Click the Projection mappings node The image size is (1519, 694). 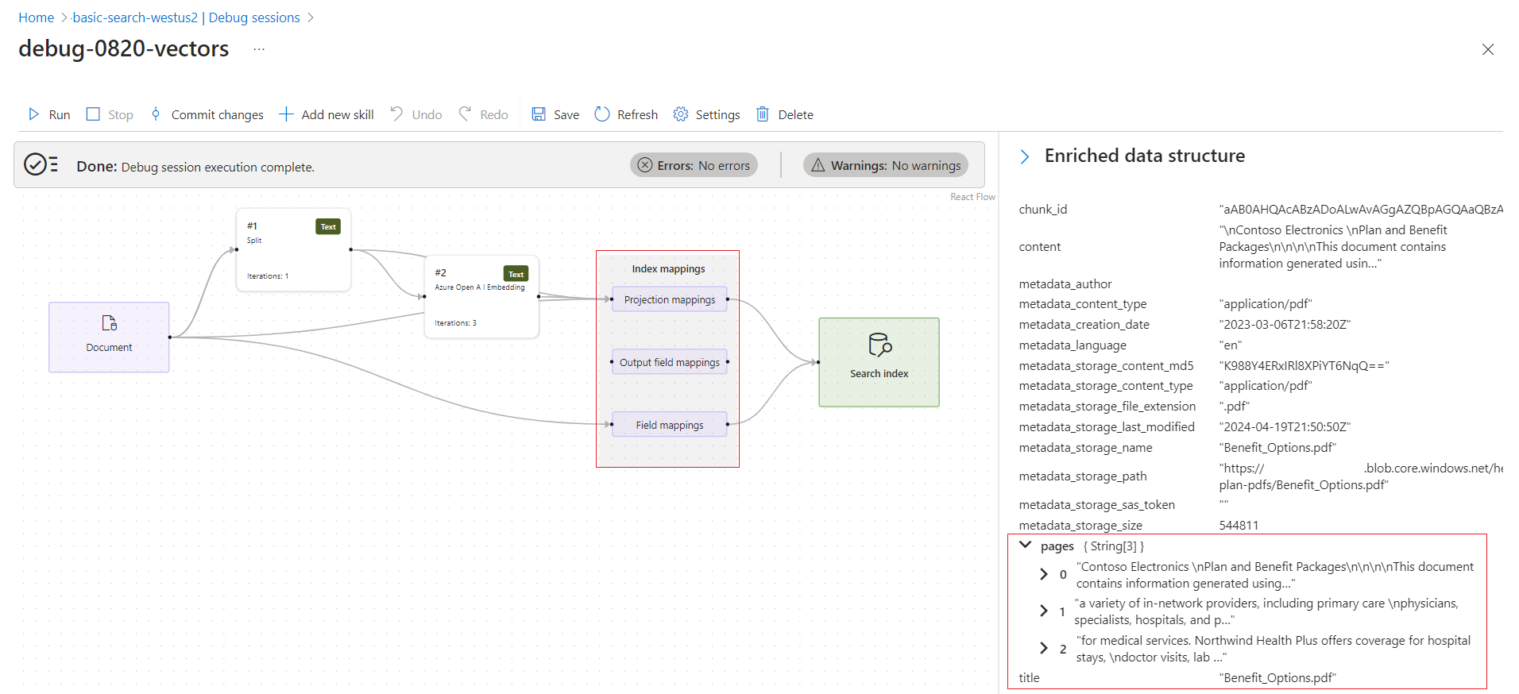click(x=669, y=299)
